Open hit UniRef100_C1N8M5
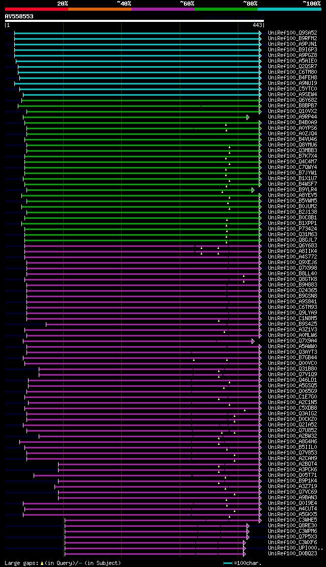 292,319
